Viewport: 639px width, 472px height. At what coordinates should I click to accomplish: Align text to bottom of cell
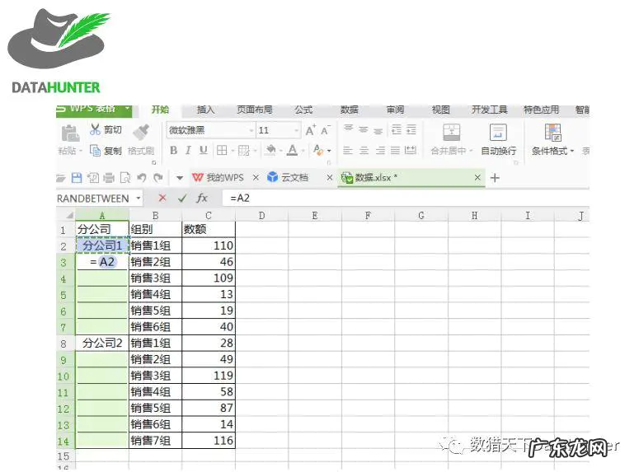[378, 130]
